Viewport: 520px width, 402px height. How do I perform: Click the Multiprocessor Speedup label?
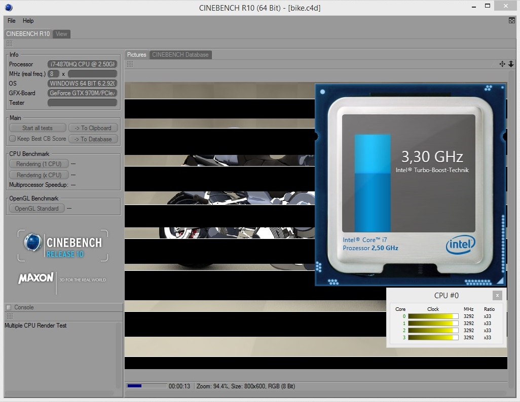pos(39,185)
